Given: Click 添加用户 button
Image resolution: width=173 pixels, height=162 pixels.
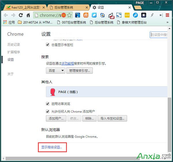Looking at the screenshot, I should coord(56,118).
